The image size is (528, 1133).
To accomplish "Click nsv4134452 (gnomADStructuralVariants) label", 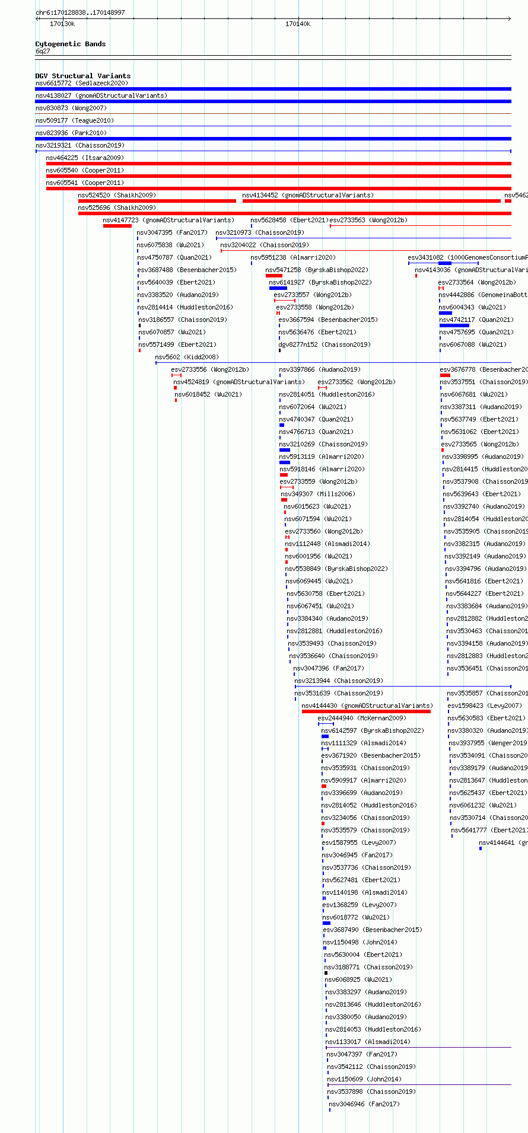I will (x=308, y=195).
